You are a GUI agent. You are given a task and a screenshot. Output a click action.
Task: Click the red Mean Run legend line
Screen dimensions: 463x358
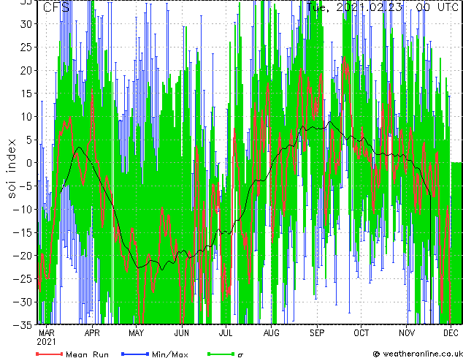pyautogui.click(x=50, y=354)
